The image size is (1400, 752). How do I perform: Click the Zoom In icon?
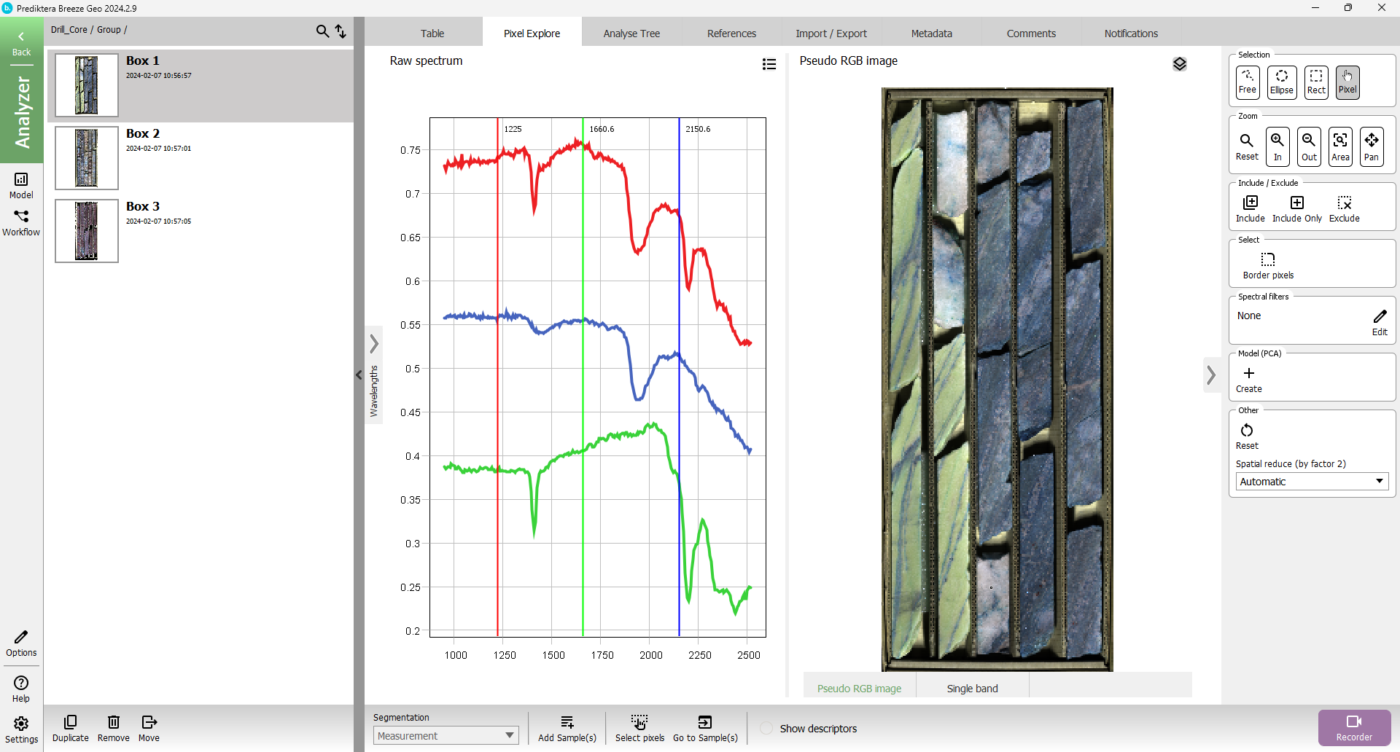1277,146
